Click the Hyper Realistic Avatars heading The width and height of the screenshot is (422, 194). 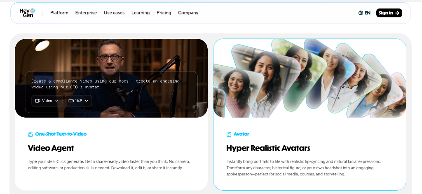268,148
